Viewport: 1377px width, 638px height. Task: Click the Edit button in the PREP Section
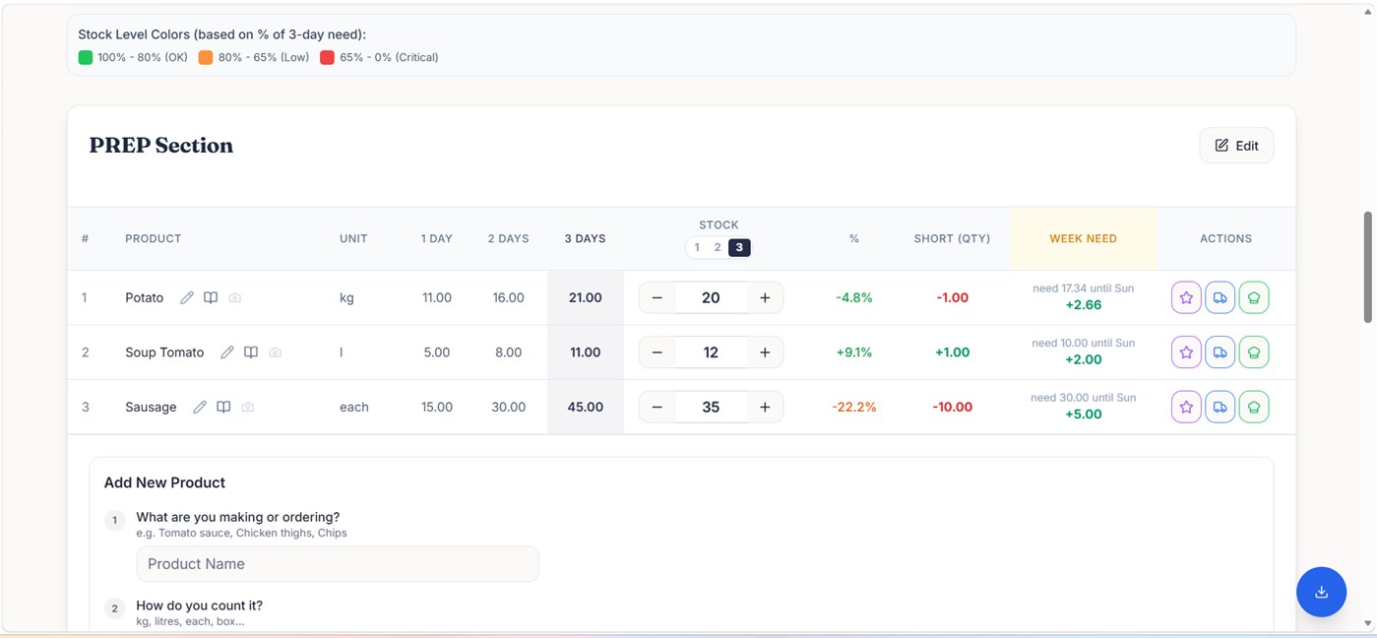(x=1236, y=146)
